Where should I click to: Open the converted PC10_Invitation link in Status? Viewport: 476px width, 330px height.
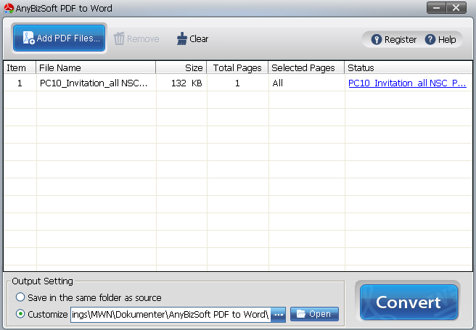[407, 83]
